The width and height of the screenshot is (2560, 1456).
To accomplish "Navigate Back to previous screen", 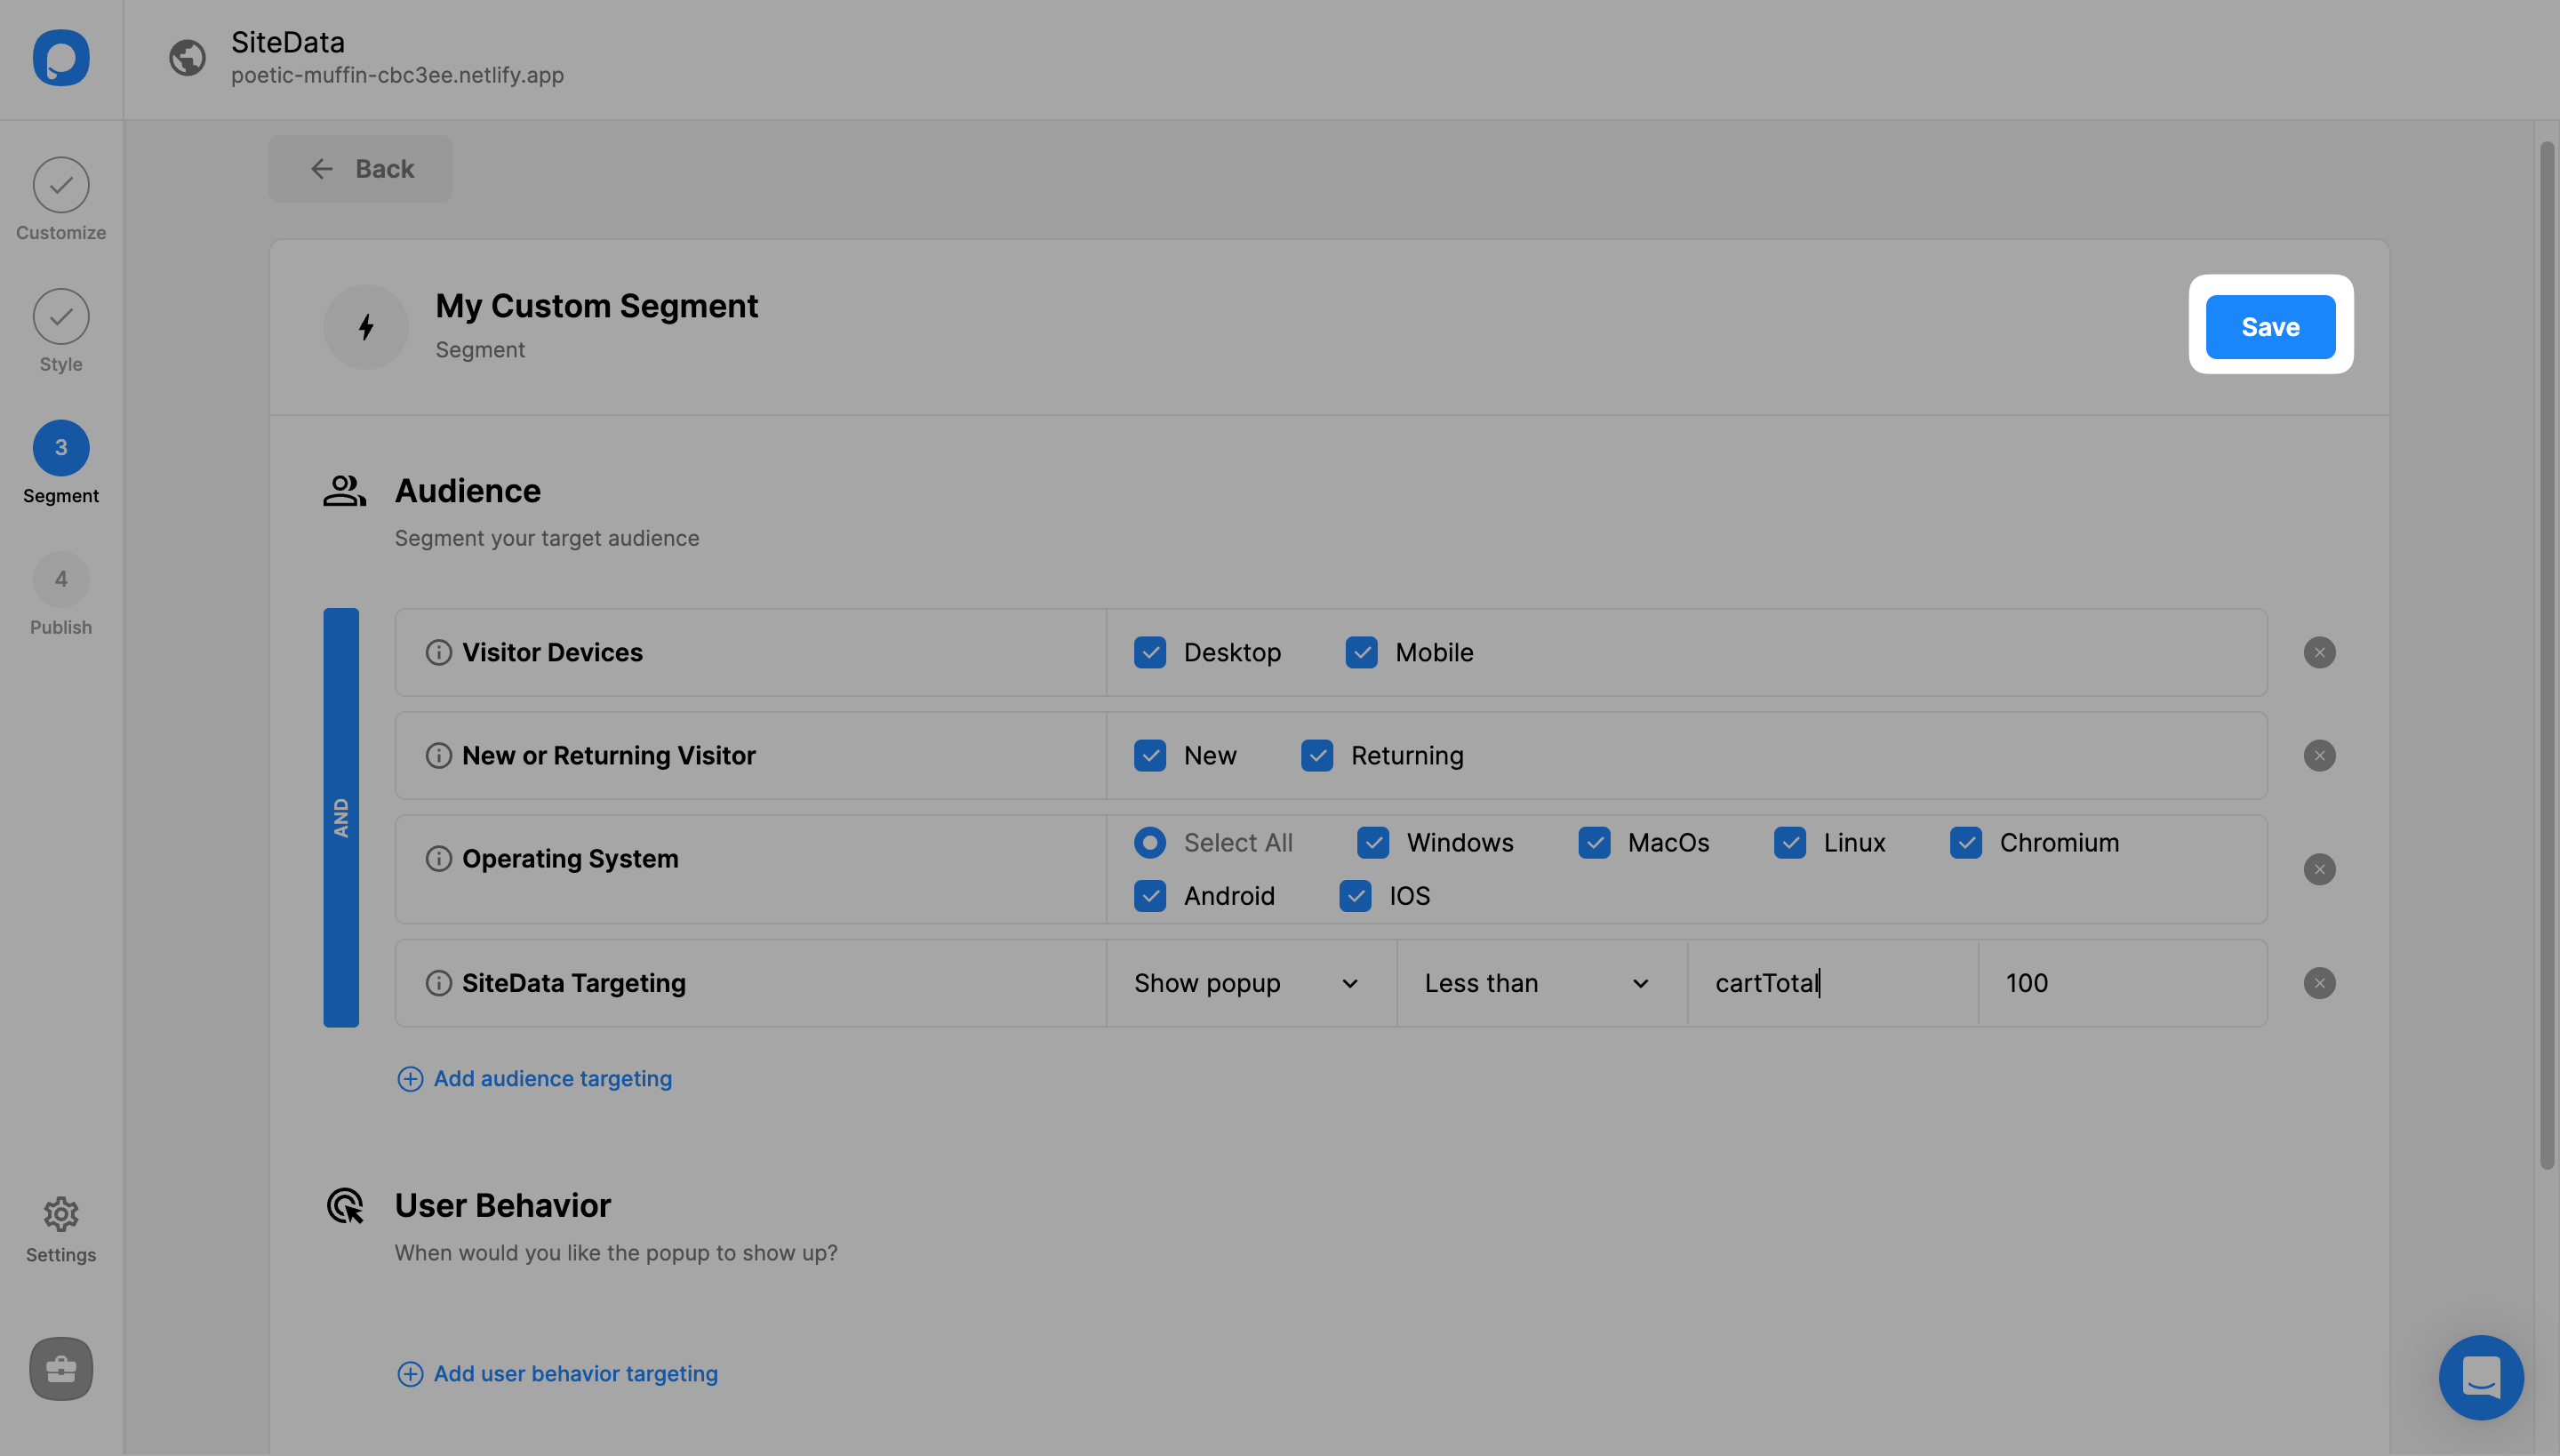I will point(360,169).
